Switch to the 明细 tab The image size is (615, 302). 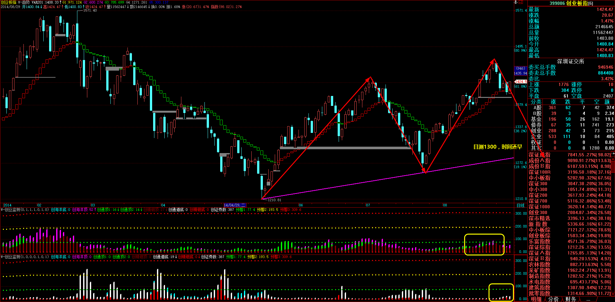[x=536, y=299]
